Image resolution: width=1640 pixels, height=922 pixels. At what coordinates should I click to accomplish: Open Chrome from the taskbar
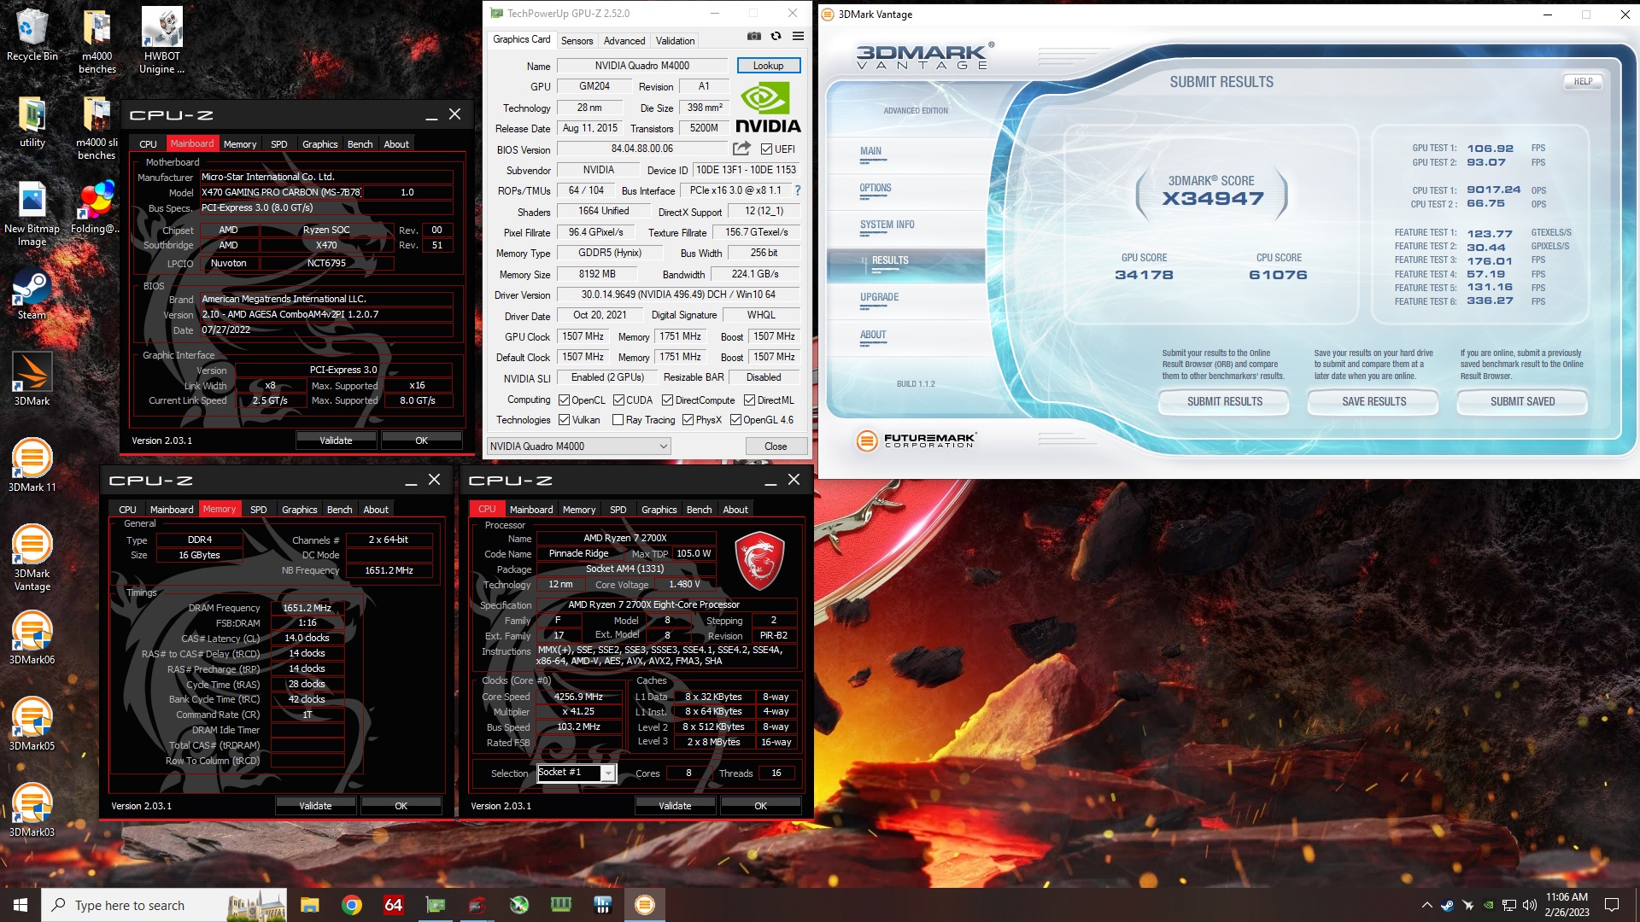coord(351,905)
